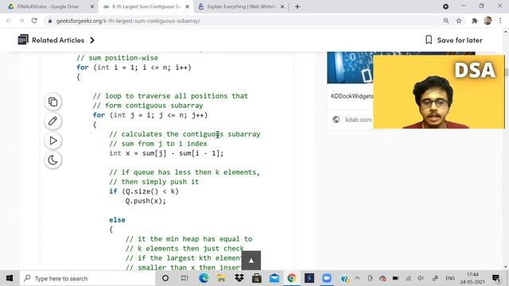Go back to the previous page
Viewport: 509px width, 286px height.
pos(9,21)
